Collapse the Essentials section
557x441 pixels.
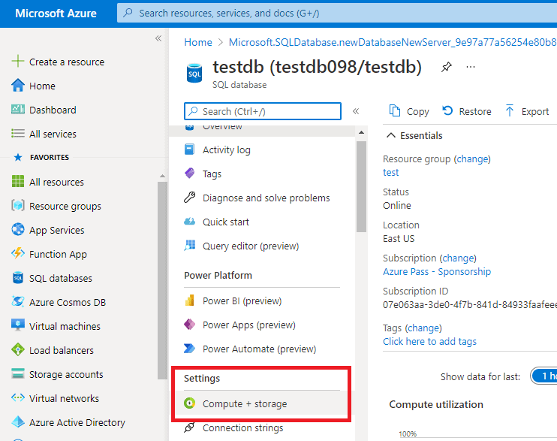click(x=391, y=135)
